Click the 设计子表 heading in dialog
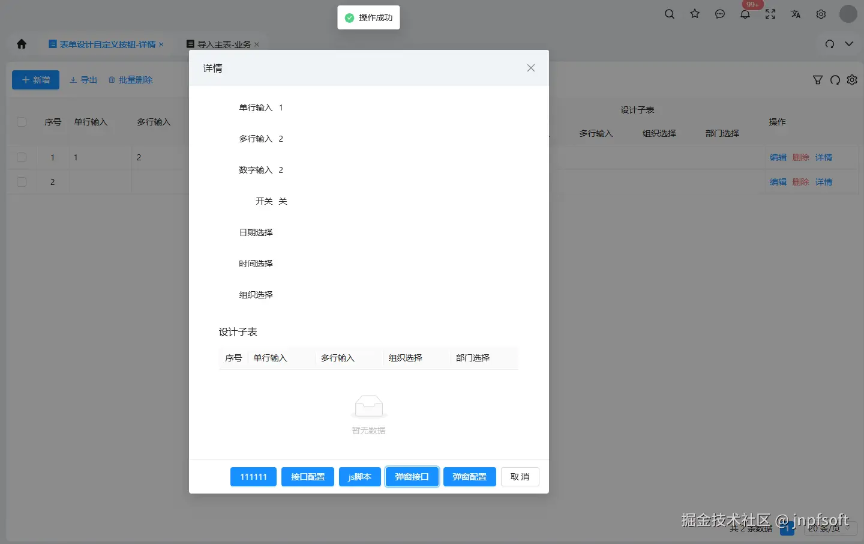Viewport: 864px width, 544px height. coord(238,332)
